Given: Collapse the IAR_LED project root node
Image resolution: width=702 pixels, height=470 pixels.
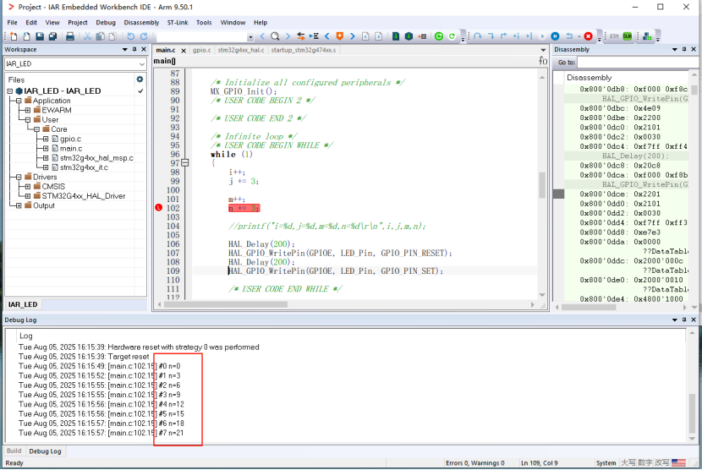Looking at the screenshot, I should 10,90.
